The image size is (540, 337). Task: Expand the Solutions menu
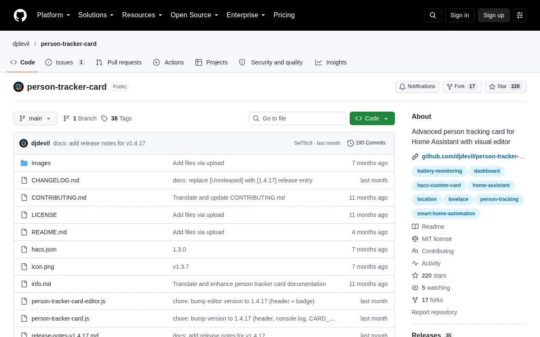pos(96,15)
